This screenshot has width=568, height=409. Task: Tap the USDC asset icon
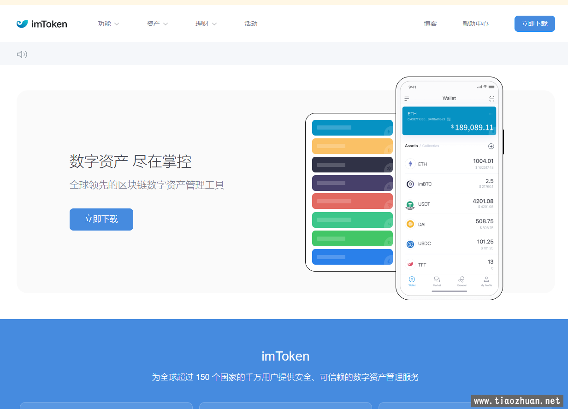click(410, 244)
